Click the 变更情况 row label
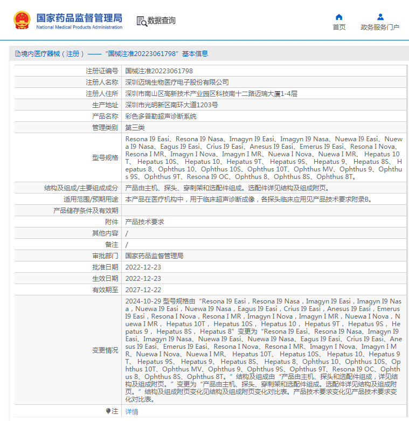The image size is (409, 421). [x=105, y=350]
